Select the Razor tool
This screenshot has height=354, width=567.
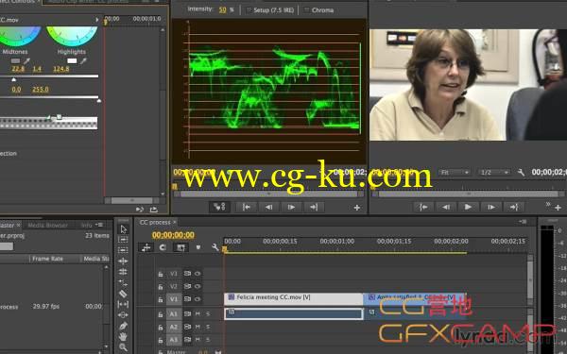123,294
